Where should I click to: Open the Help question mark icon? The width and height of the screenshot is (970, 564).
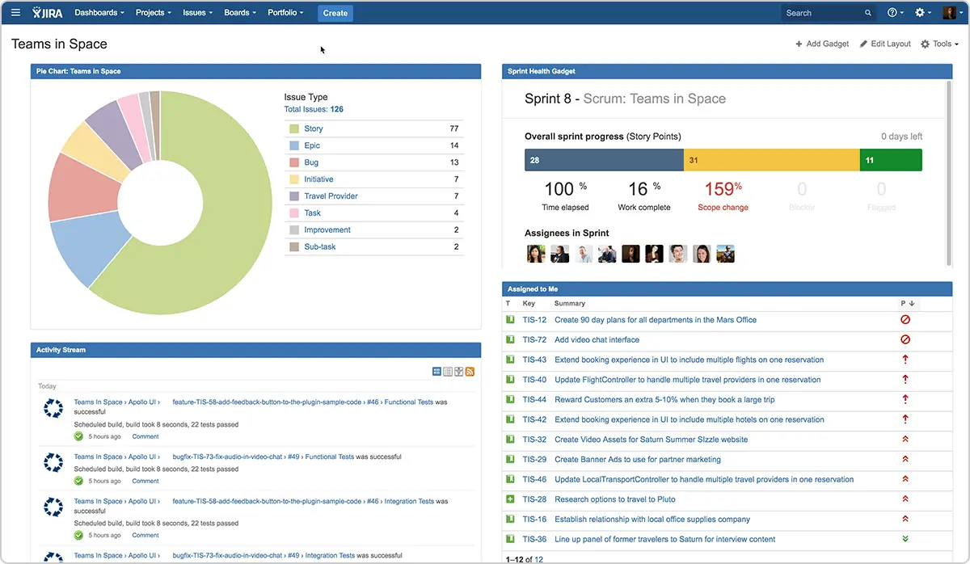pos(892,13)
